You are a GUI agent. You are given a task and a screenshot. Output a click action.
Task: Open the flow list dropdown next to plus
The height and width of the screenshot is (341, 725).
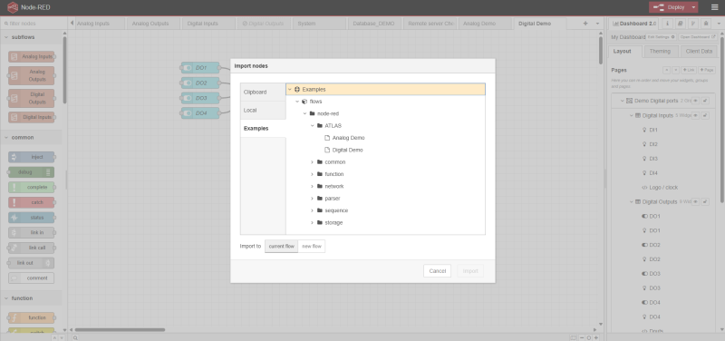coord(597,24)
